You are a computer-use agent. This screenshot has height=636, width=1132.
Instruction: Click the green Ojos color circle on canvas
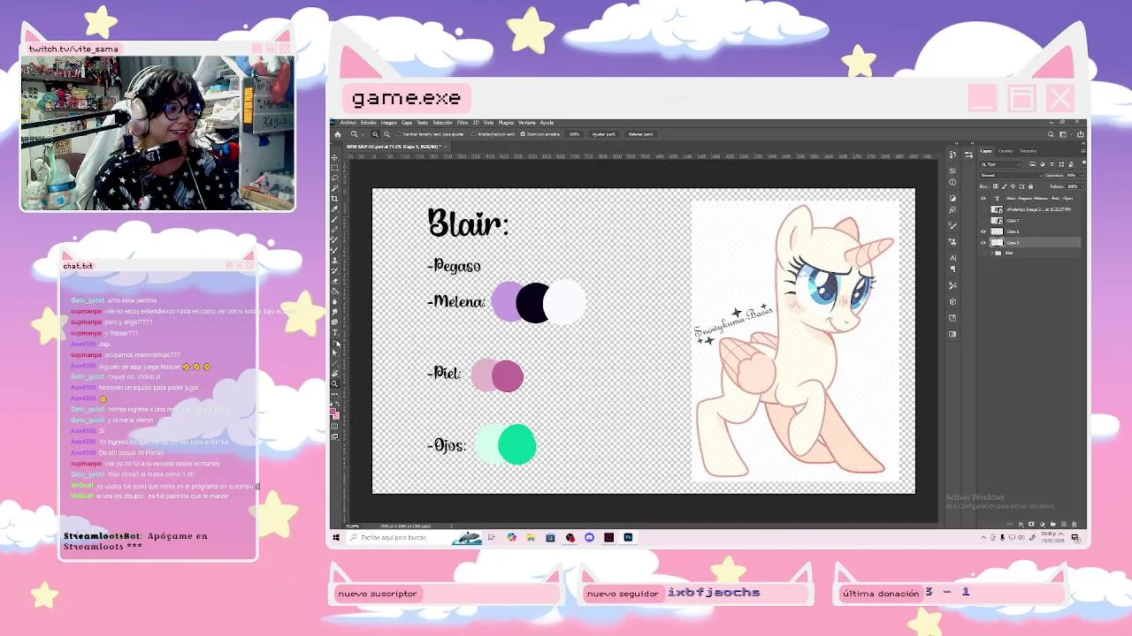[516, 444]
